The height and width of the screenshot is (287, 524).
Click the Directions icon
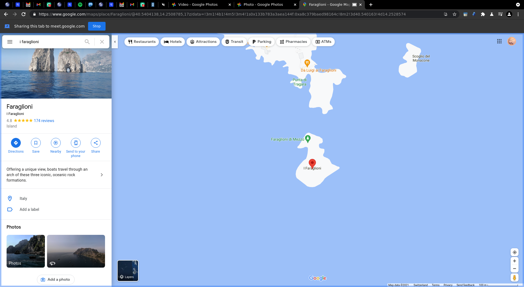click(16, 143)
